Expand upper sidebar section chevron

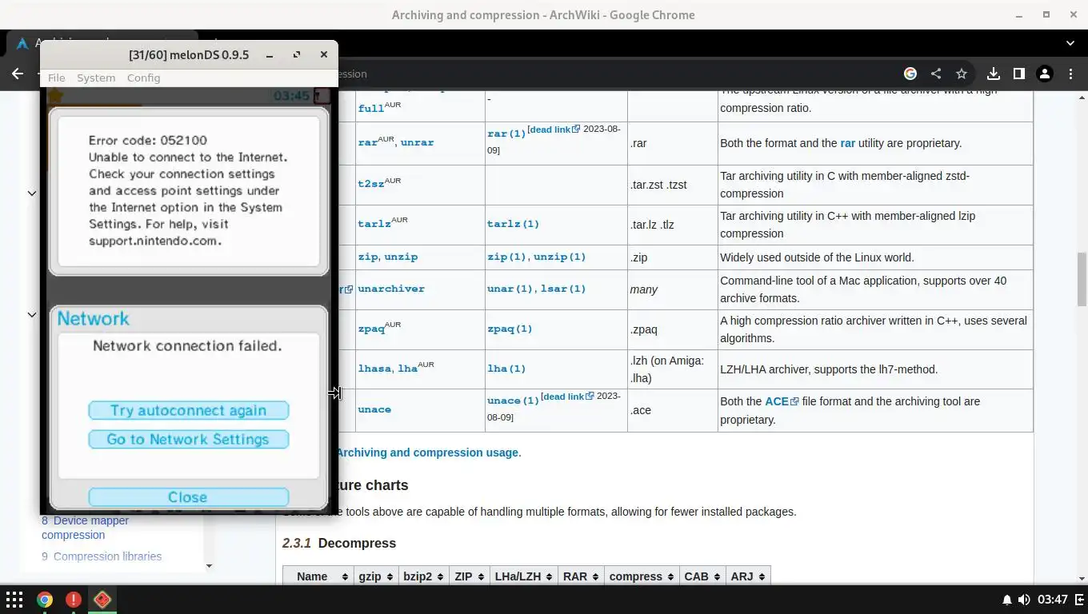32,193
